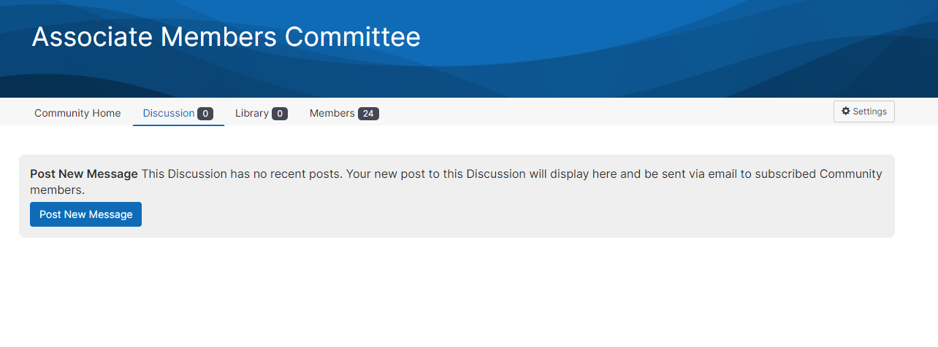Click the Associate Members Committee title

pos(226,36)
